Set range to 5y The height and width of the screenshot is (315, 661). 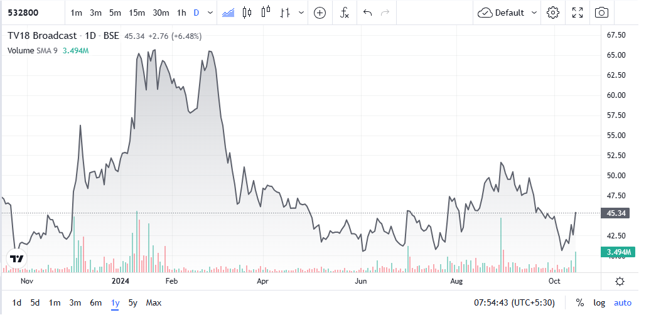tap(133, 302)
